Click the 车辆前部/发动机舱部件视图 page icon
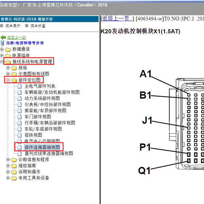 coord(20,92)
